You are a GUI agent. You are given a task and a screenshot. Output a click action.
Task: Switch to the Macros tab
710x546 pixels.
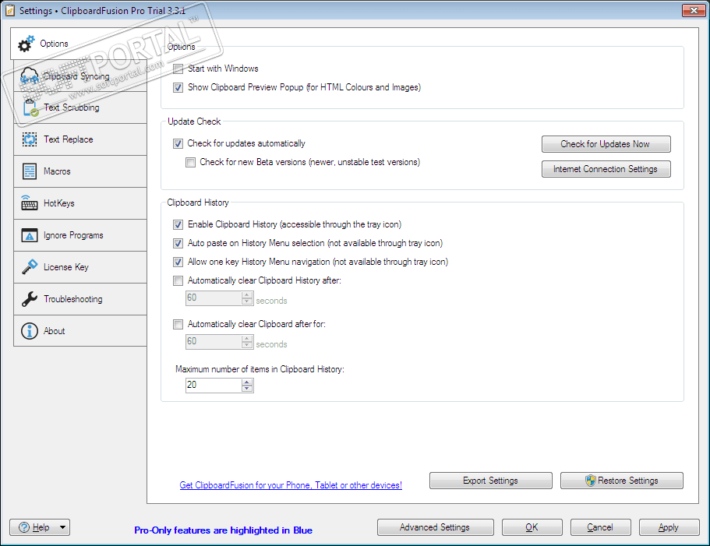click(80, 171)
